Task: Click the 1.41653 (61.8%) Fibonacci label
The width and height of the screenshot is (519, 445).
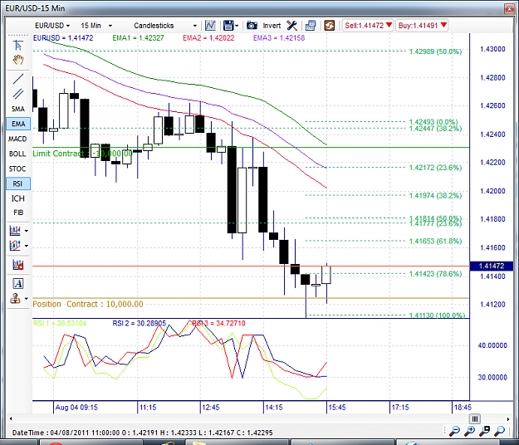Action: [x=435, y=241]
